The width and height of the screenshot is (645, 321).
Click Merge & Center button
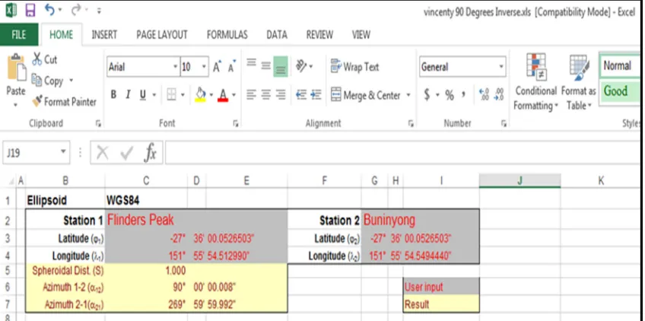tap(366, 95)
